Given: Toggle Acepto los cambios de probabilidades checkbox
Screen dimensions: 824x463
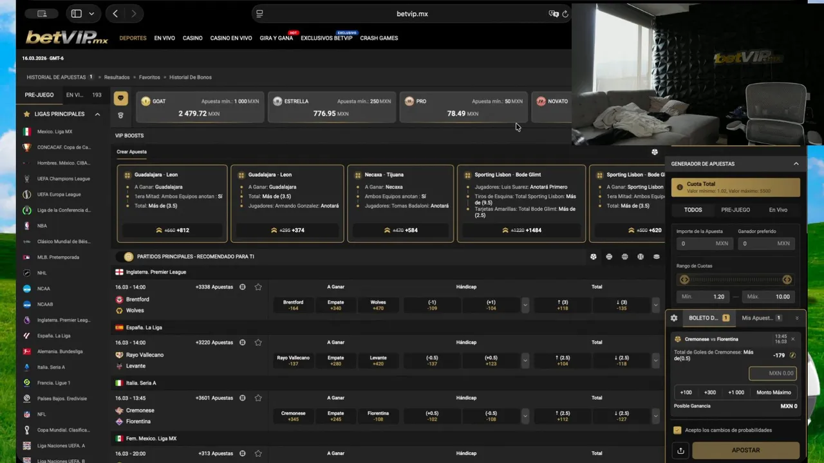Looking at the screenshot, I should click(x=677, y=430).
